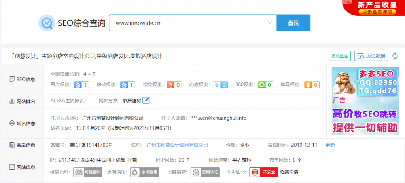
Task: Click the 全网流量总和 value 4 ~ 8
Action: coord(89,74)
